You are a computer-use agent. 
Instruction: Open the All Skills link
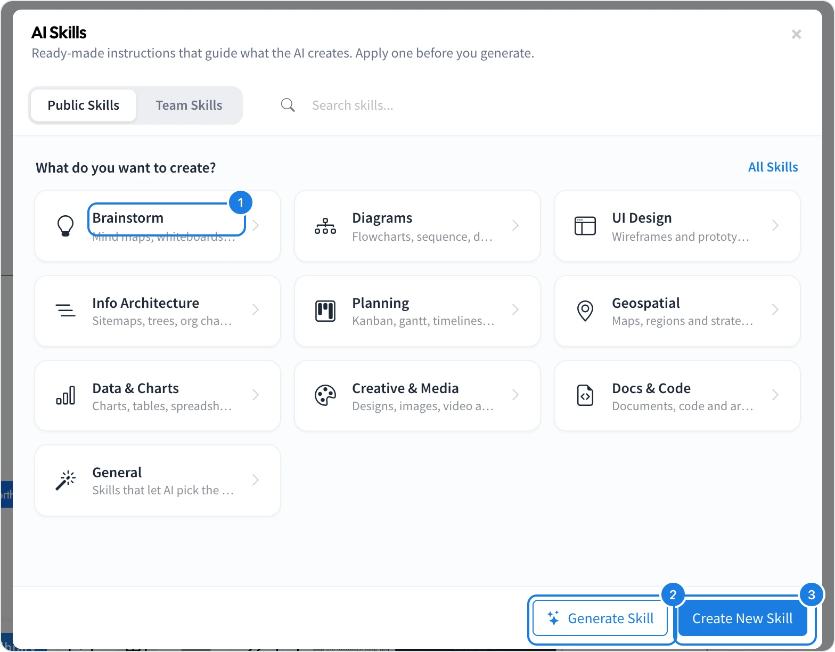pos(773,167)
